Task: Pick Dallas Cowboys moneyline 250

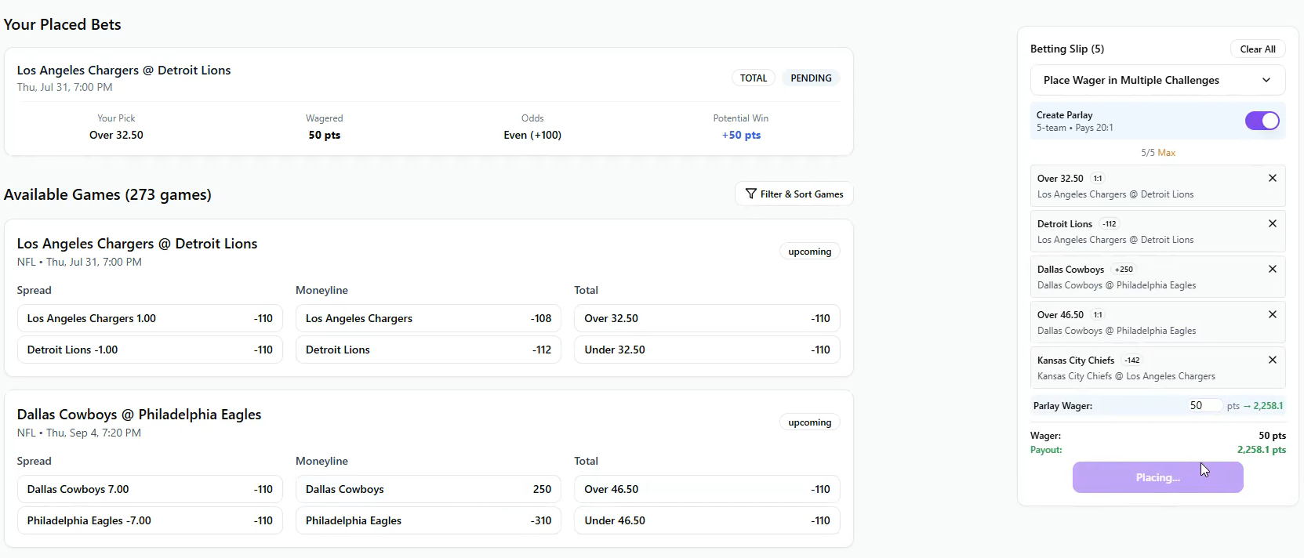Action: tap(428, 489)
